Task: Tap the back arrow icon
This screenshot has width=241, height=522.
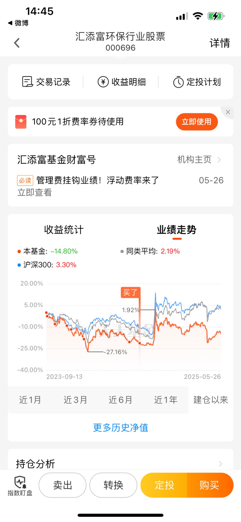Action: pos(17,43)
